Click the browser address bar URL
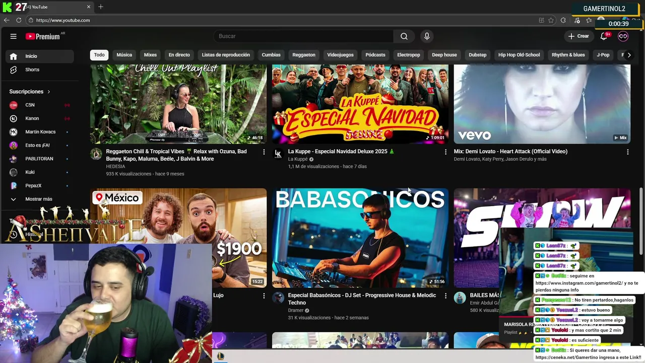 pos(63,20)
